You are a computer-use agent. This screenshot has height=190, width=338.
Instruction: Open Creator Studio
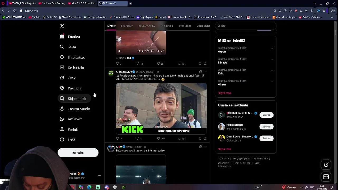[75, 109]
